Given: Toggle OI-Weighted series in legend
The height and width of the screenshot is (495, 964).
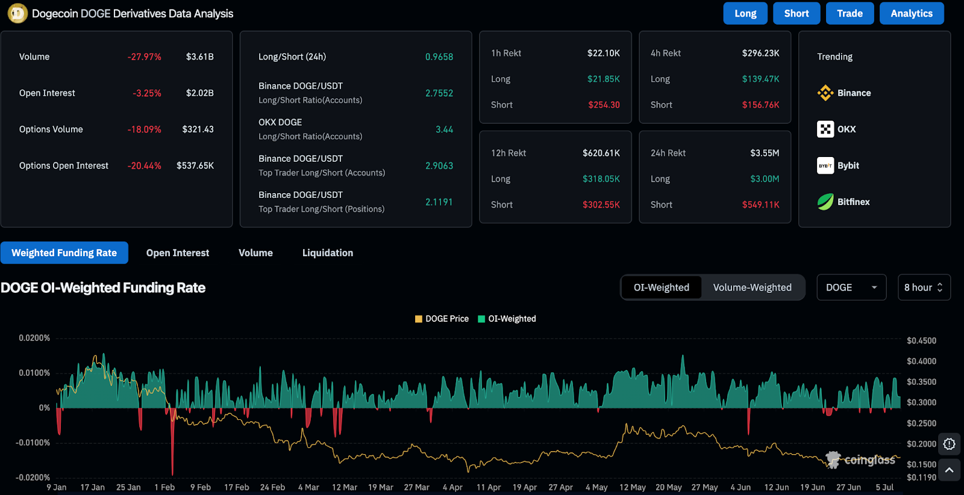Looking at the screenshot, I should 507,319.
